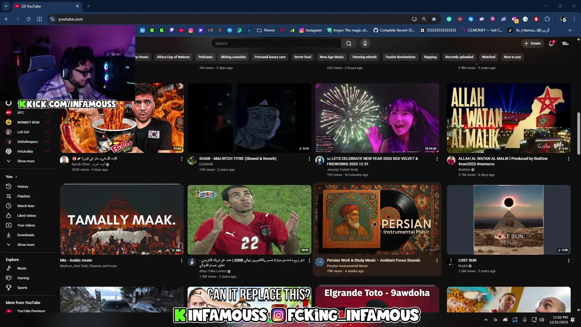Open Your videos in the sidebar
The image size is (581, 327).
pyautogui.click(x=26, y=225)
